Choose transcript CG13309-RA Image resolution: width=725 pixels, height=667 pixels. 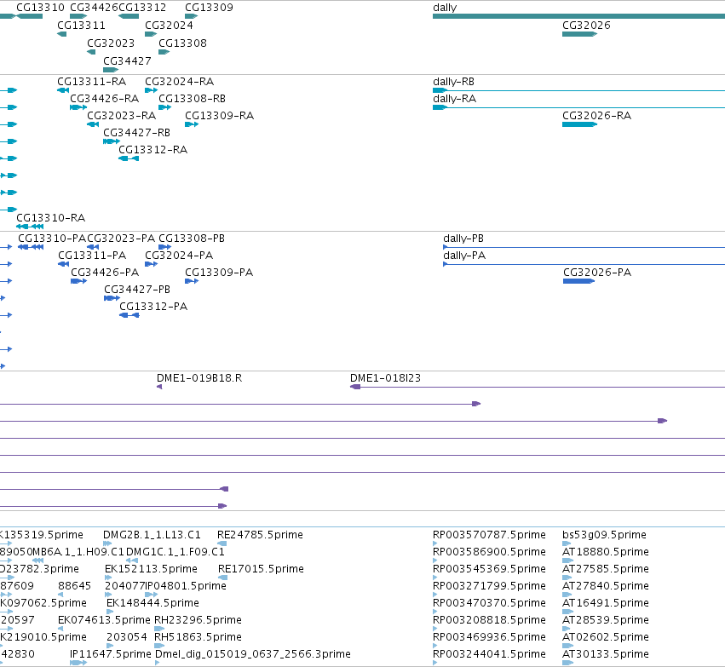[x=219, y=116]
